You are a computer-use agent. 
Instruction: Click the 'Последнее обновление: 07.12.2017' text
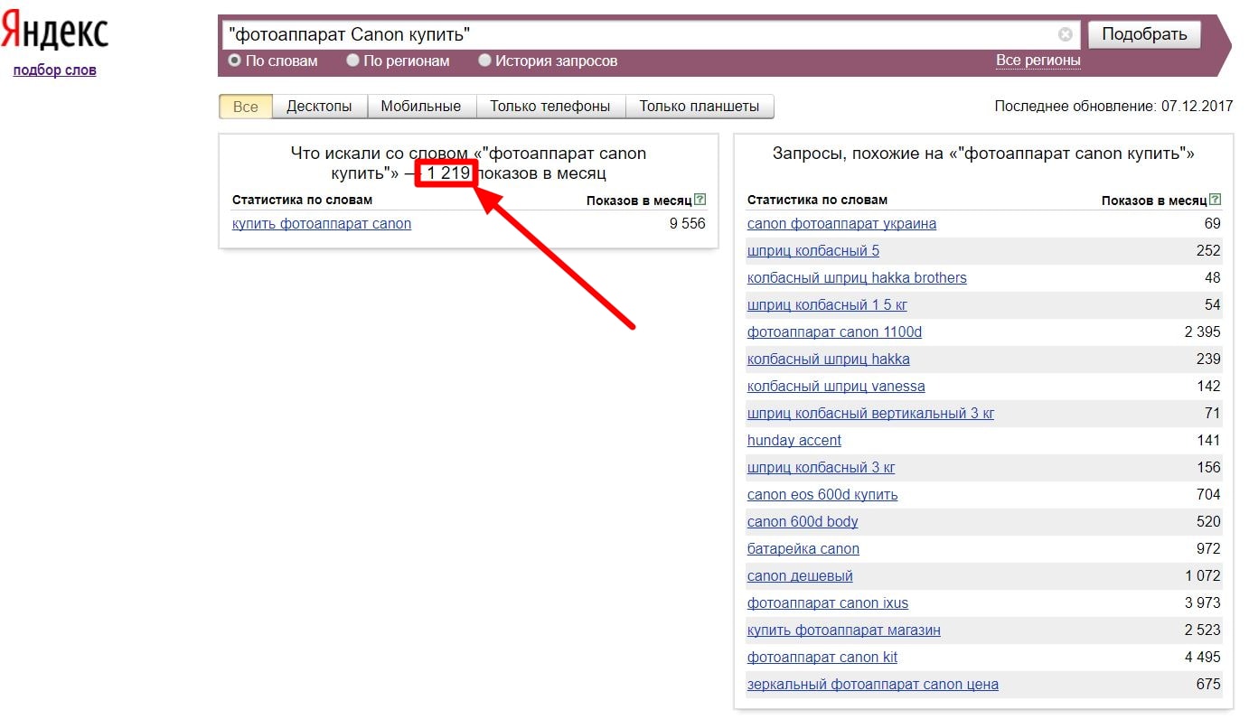coord(1113,106)
